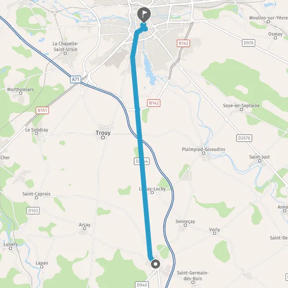Click the Saint-Caprais village label
This screenshot has width=288, height=288.
point(36,194)
